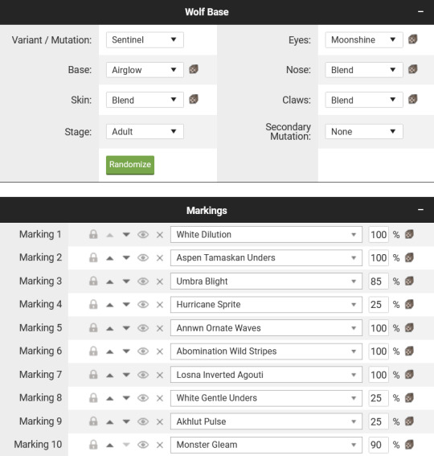This screenshot has width=434, height=456.
Task: Open the Base dropdown showing Airglow
Action: (145, 70)
